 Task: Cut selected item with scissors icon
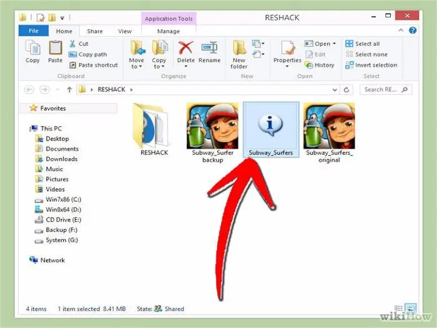[78, 44]
